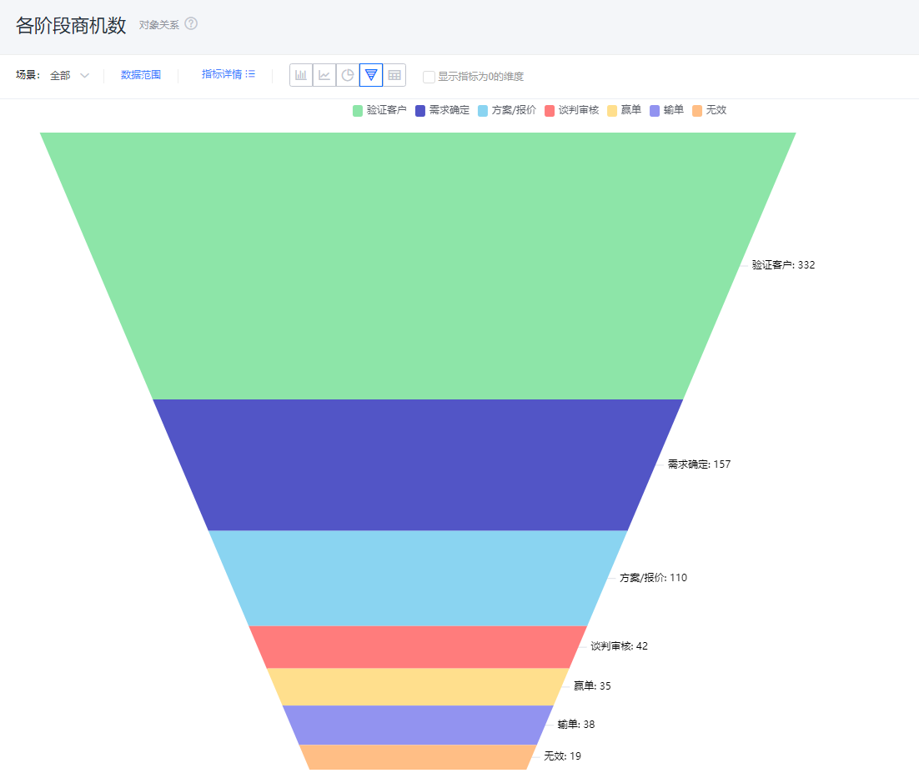
Task: Click list icon beside 指标详情
Action: 250,74
